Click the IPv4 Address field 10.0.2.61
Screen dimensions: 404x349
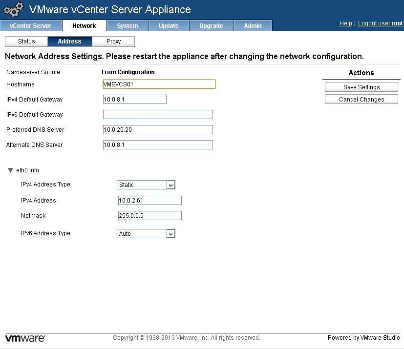tap(149, 201)
